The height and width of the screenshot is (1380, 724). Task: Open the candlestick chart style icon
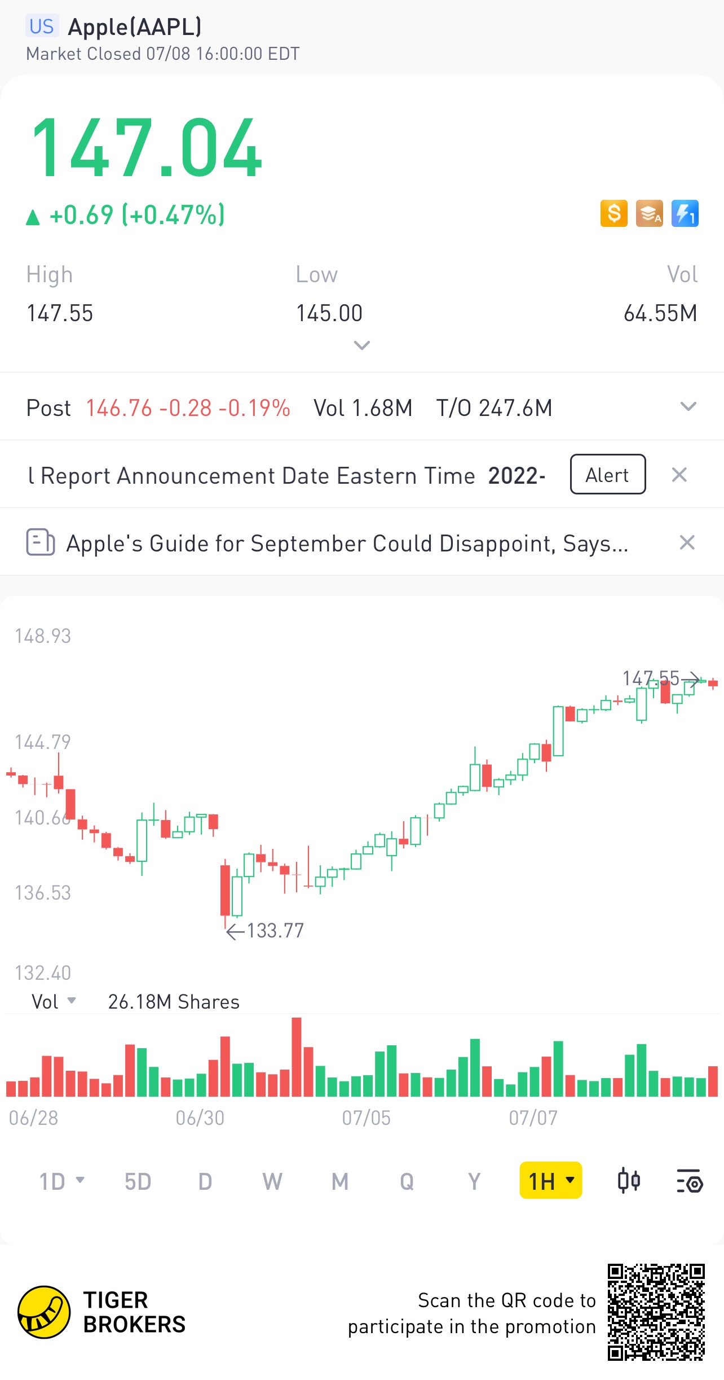629,1181
